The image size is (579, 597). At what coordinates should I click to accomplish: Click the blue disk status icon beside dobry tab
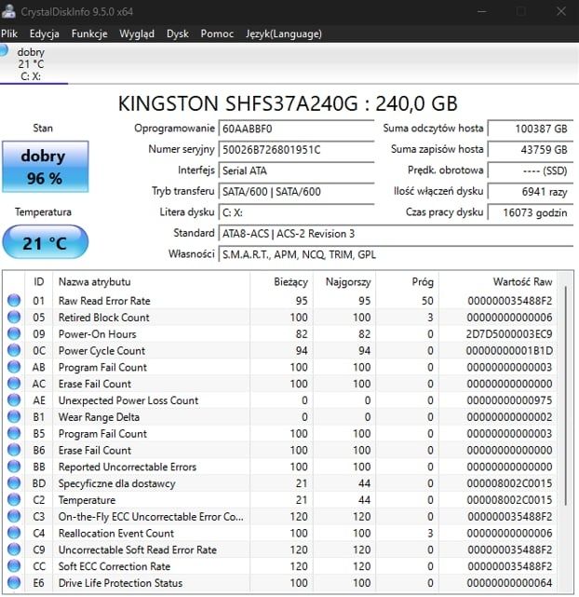pos(4,50)
